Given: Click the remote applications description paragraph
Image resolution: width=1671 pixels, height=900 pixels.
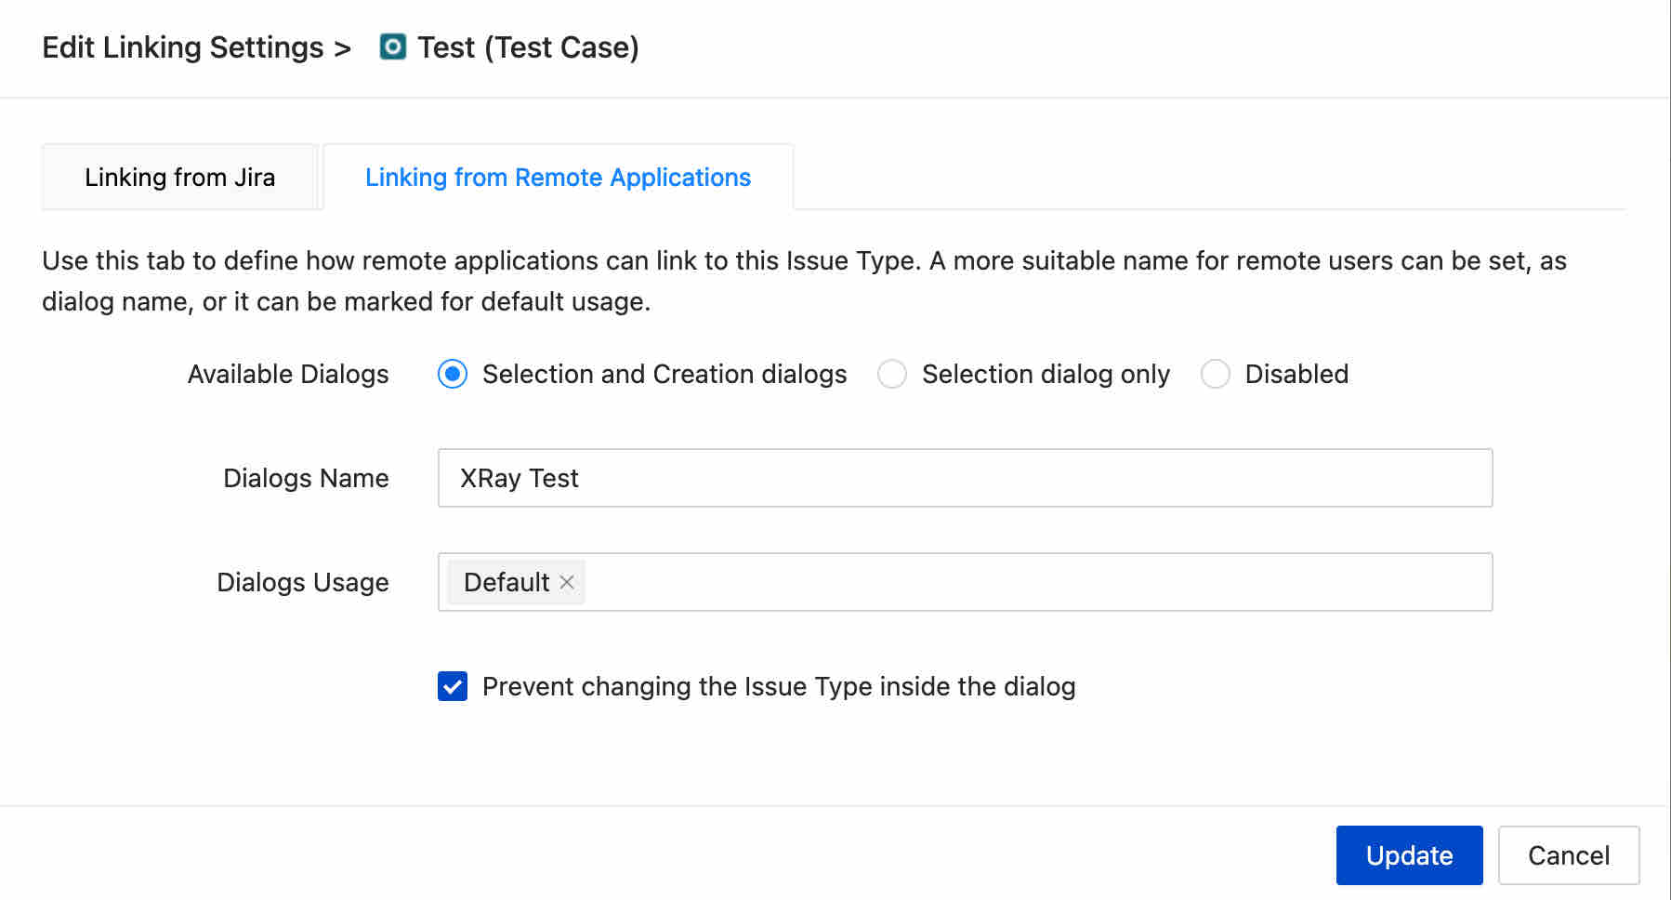Looking at the screenshot, I should 804,281.
